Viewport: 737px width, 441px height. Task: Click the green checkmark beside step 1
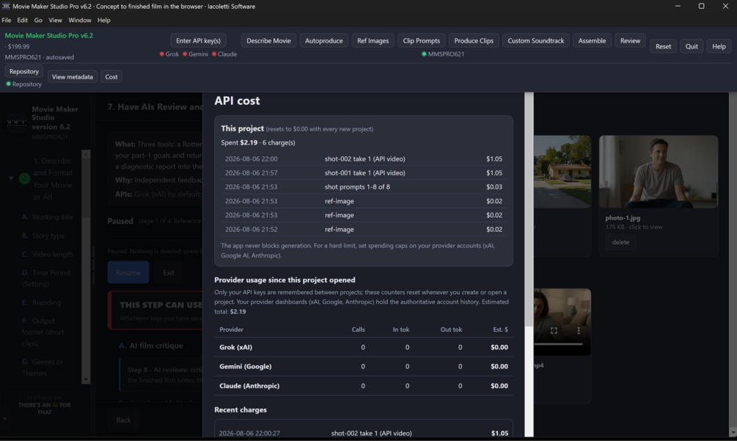pyautogui.click(x=24, y=178)
